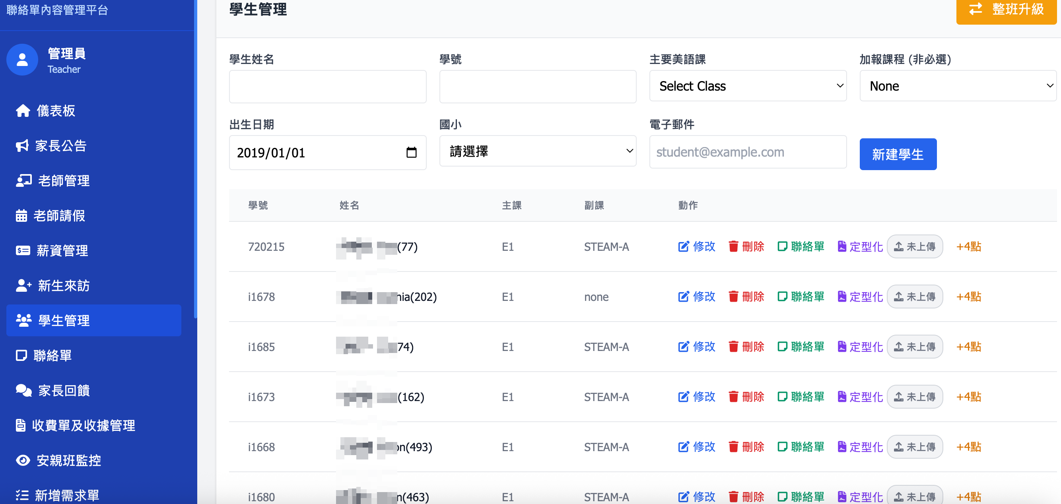Click the 家長回饋 chat bubbles icon
The width and height of the screenshot is (1061, 504).
click(x=23, y=390)
